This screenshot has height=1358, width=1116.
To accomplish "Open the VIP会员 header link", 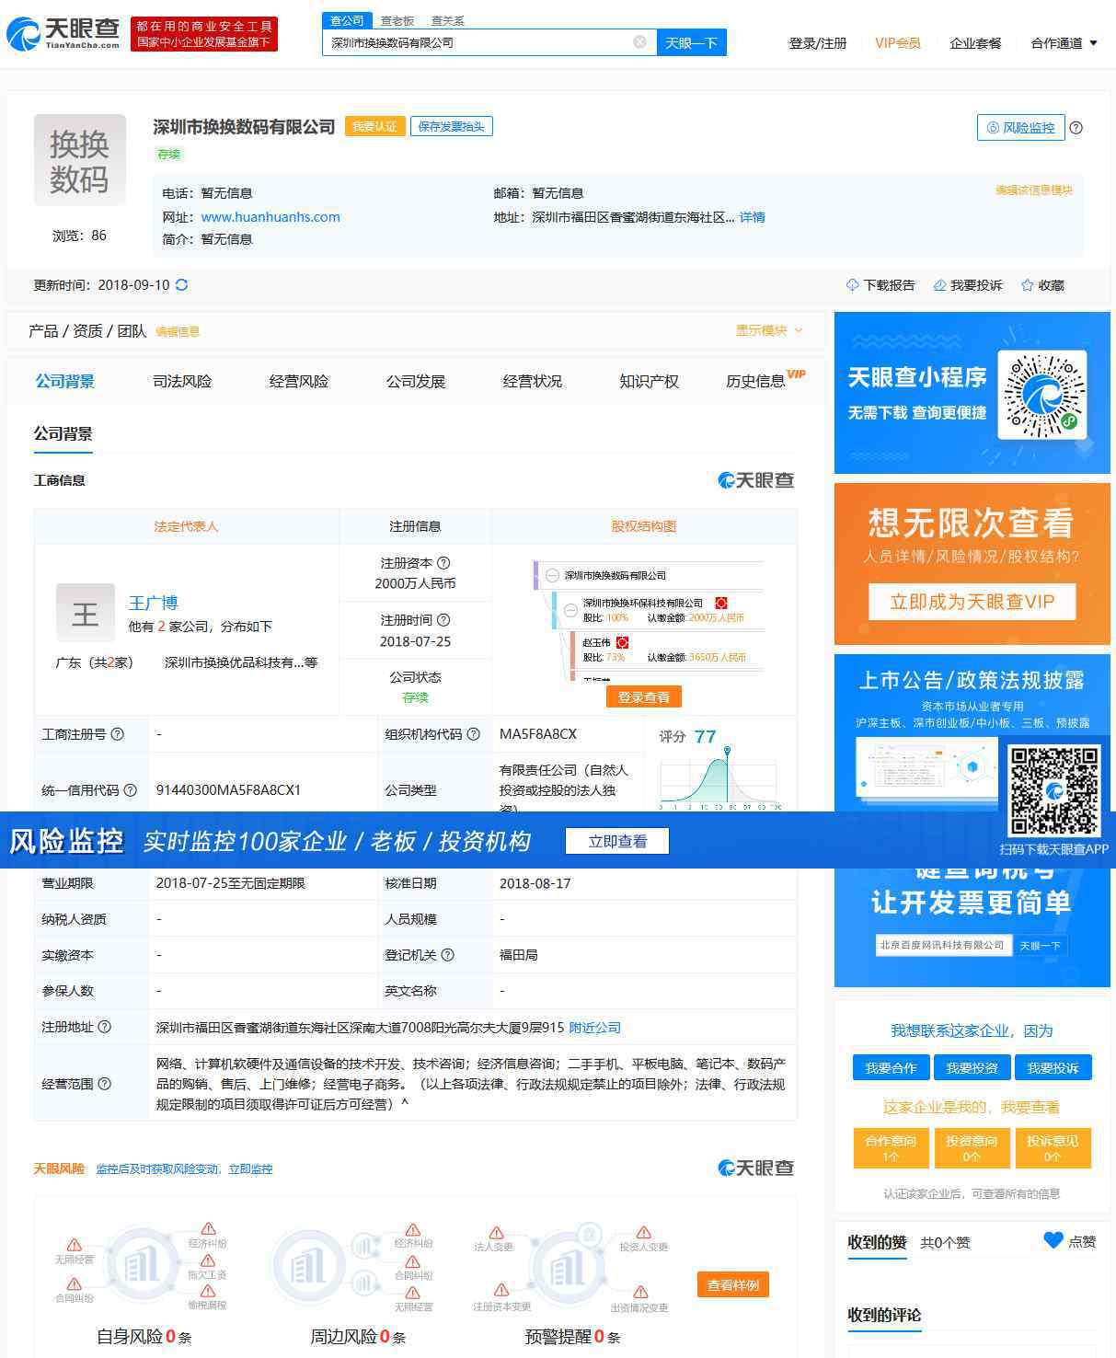I will click(898, 43).
